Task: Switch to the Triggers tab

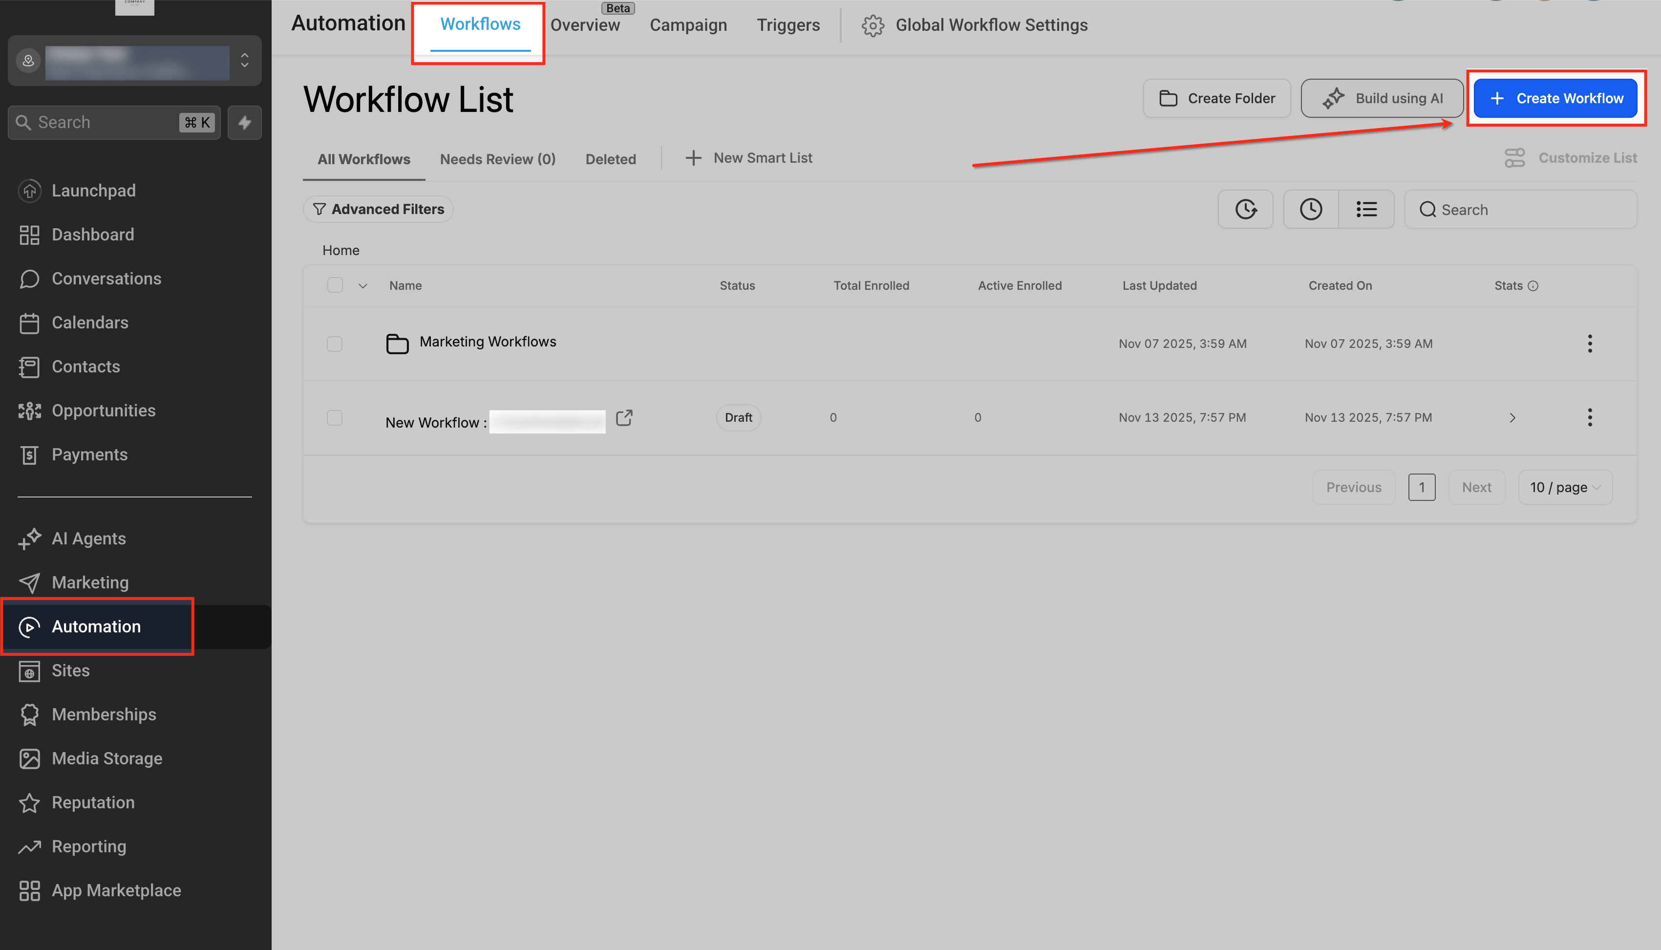Action: click(788, 25)
